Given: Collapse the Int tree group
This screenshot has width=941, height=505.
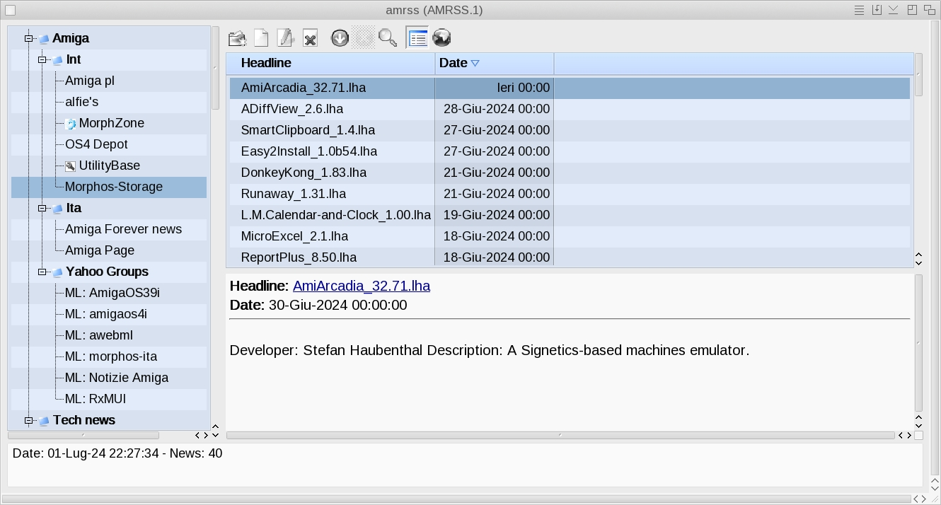Looking at the screenshot, I should [42, 60].
